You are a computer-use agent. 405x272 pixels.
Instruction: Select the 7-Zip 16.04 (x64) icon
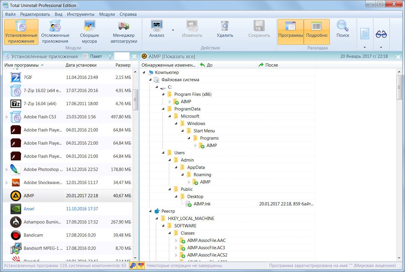pos(16,104)
